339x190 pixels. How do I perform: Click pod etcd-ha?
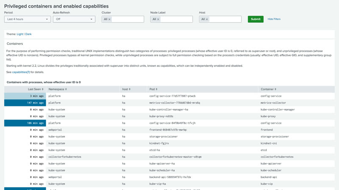[155, 150]
